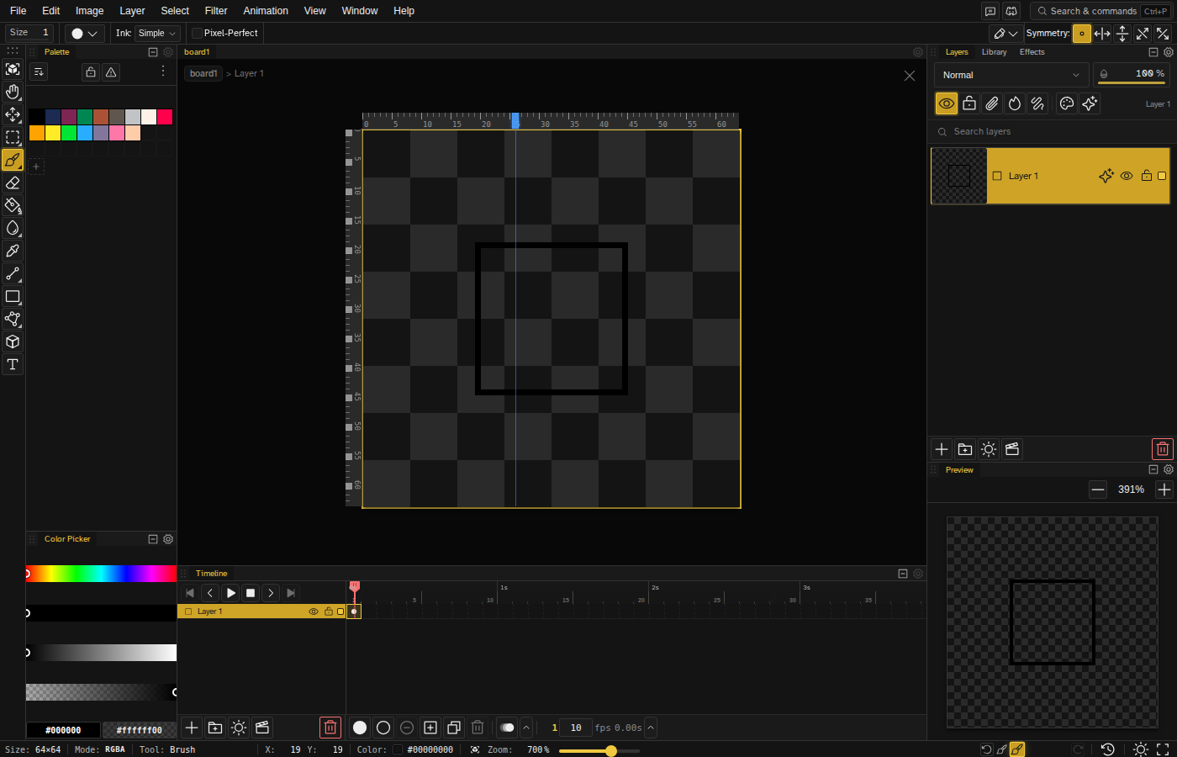Screen dimensions: 1177x757
Task: Click the Search & commands button
Action: point(1100,11)
